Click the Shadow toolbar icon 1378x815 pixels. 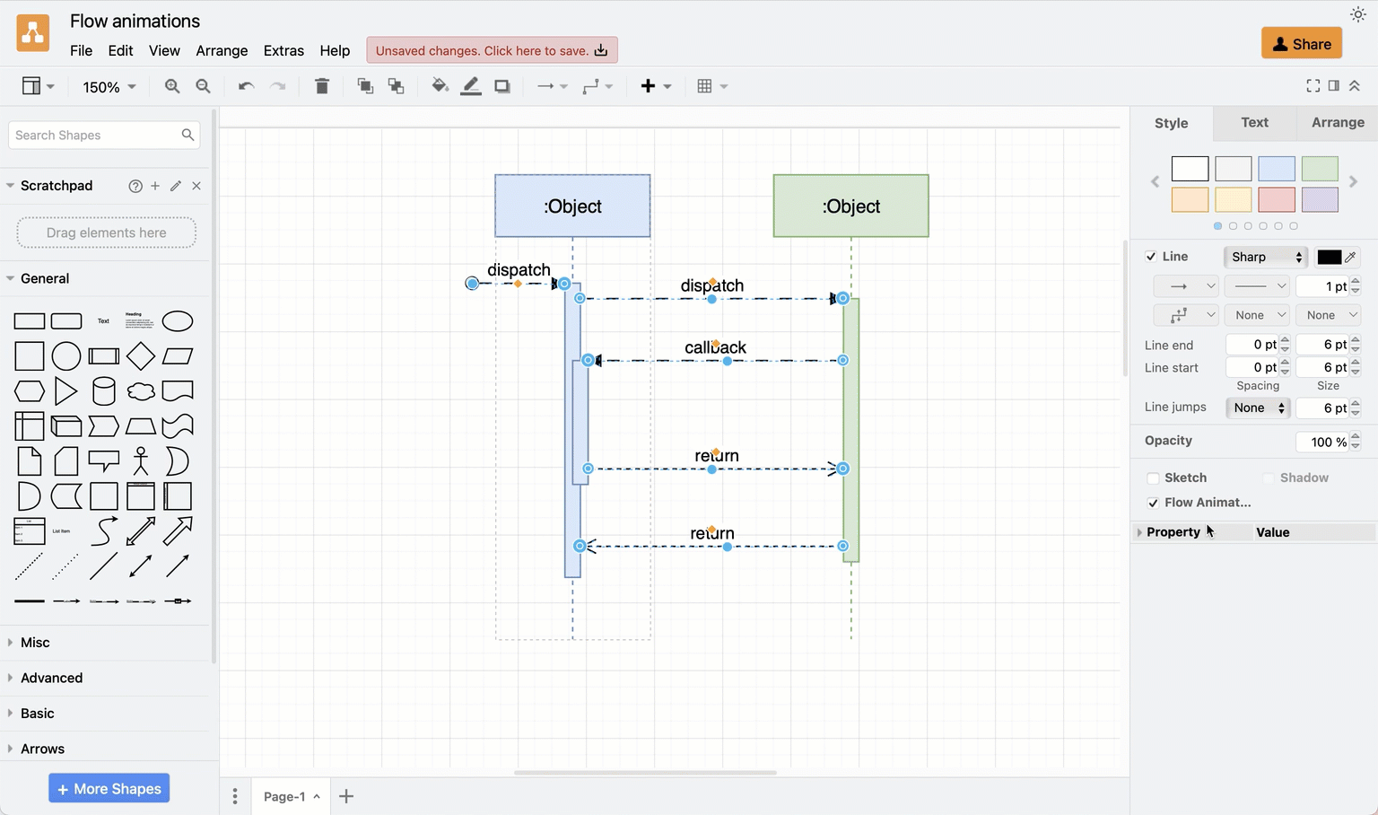click(x=501, y=85)
